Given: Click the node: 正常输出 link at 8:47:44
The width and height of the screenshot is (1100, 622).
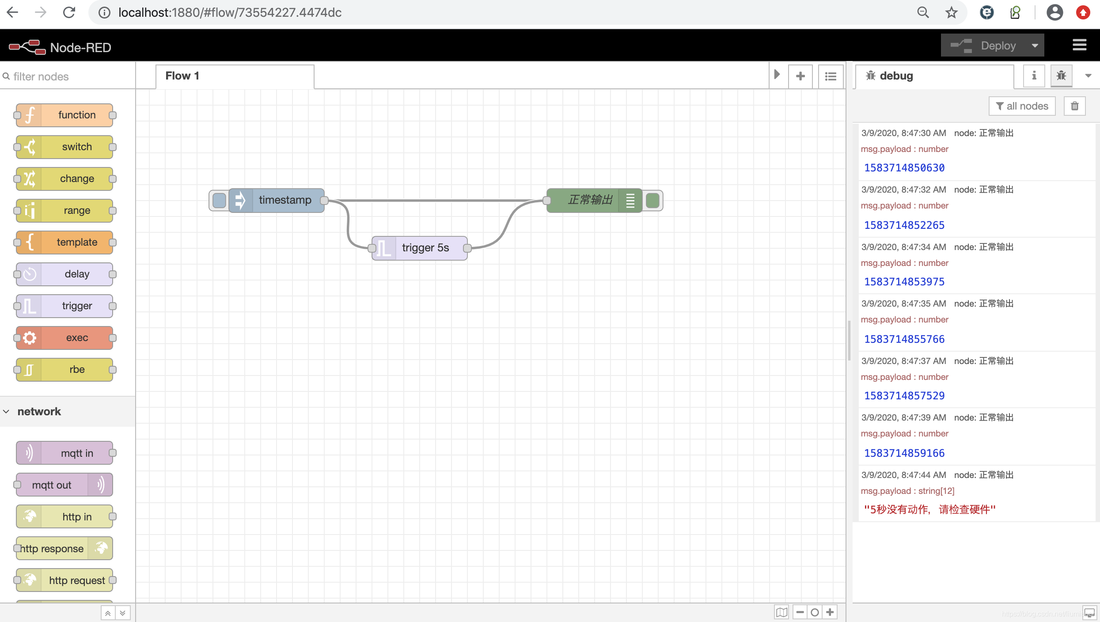Looking at the screenshot, I should pyautogui.click(x=984, y=475).
